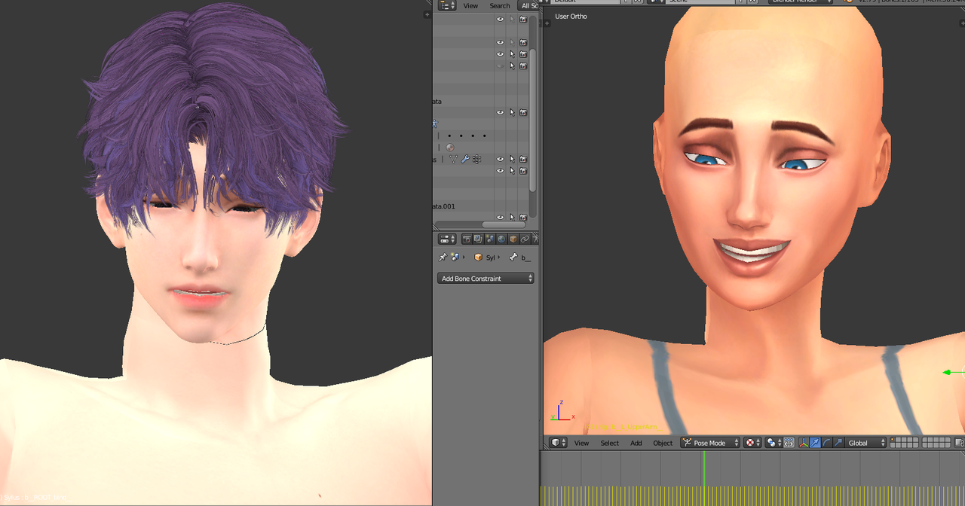The height and width of the screenshot is (506, 965).
Task: Click the 'User Ortho' viewport label
Action: (x=571, y=16)
